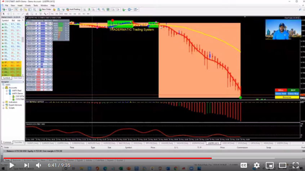Image resolution: width=305 pixels, height=171 pixels.
Task: Select the horizontal line drawing tool
Action: pos(18,14)
